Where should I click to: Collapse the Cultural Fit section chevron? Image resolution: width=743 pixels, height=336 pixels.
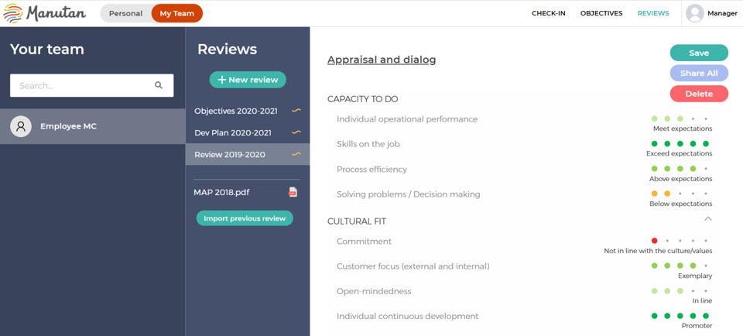707,219
